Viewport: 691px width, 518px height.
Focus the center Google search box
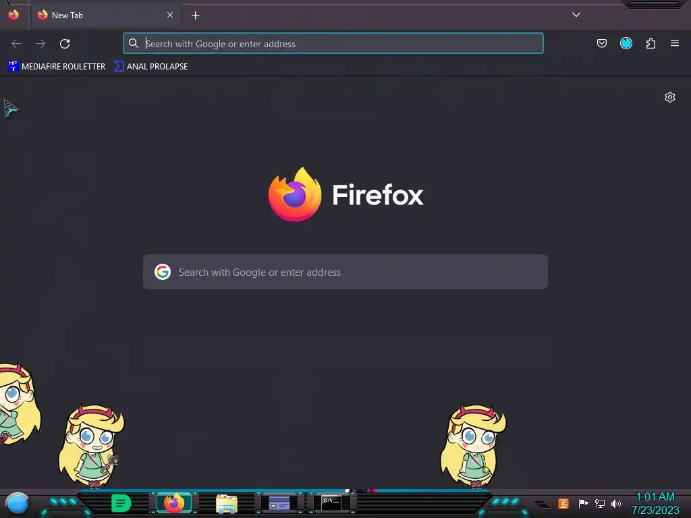345,272
